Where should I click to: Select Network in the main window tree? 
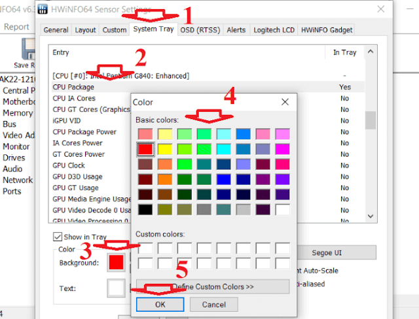tap(18, 180)
